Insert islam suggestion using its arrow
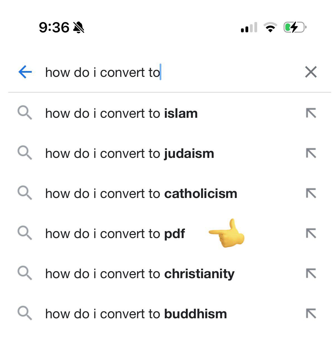The width and height of the screenshot is (336, 340). [311, 113]
